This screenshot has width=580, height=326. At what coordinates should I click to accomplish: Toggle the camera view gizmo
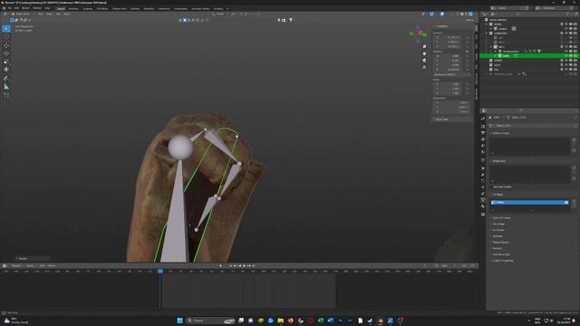click(x=424, y=61)
